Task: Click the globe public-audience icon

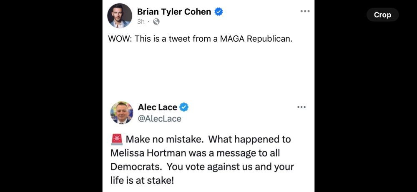Action: coord(156,22)
